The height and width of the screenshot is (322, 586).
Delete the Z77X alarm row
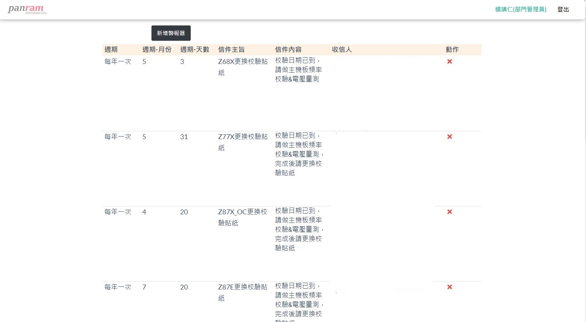coord(450,137)
